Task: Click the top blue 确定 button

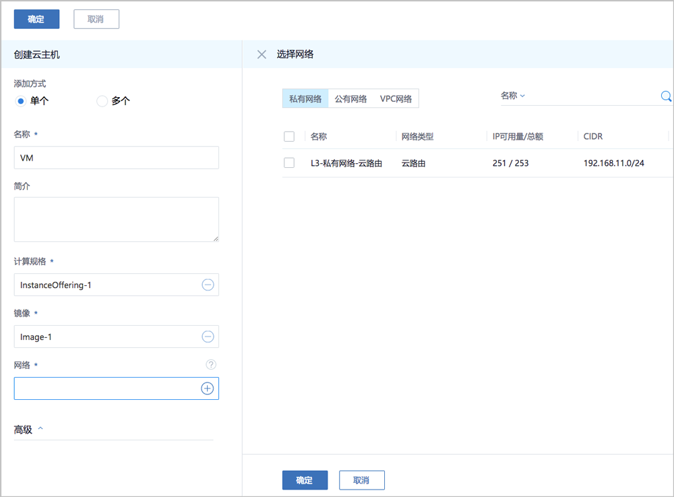Action: click(36, 20)
